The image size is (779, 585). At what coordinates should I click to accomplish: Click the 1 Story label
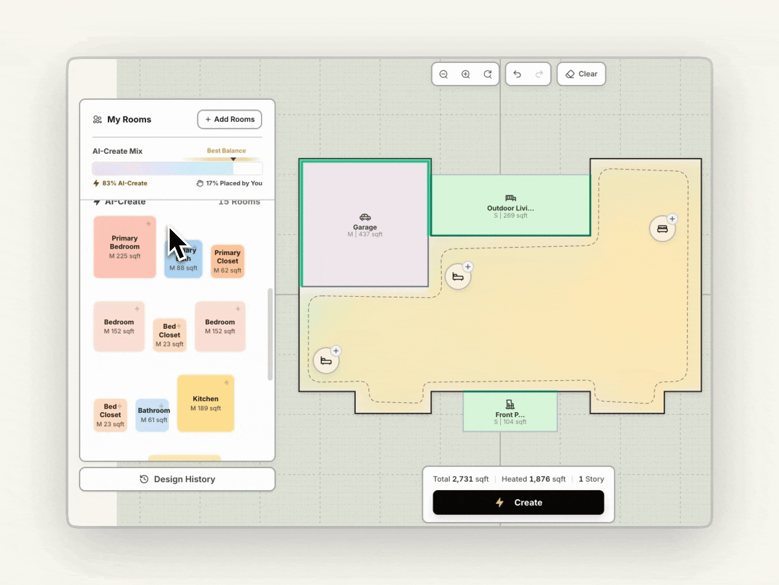[591, 479]
